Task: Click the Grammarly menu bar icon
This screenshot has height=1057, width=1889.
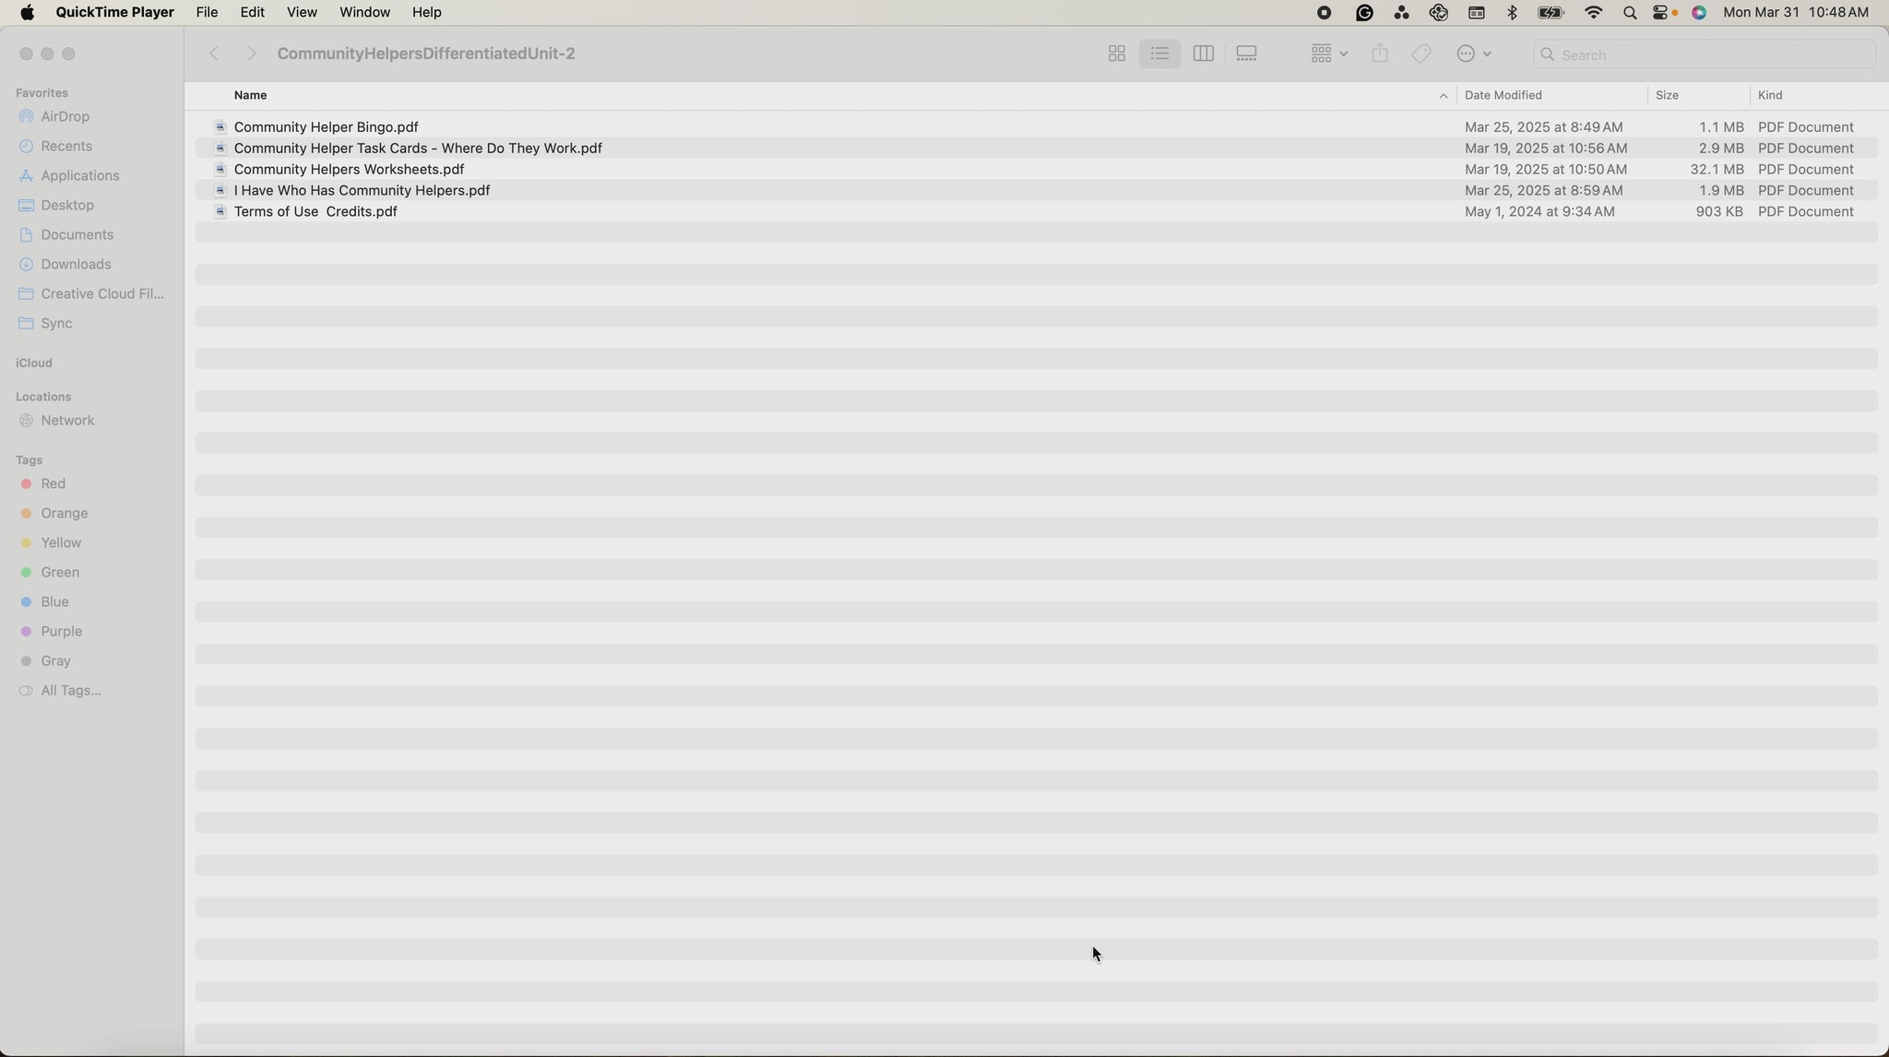Action: pos(1364,12)
